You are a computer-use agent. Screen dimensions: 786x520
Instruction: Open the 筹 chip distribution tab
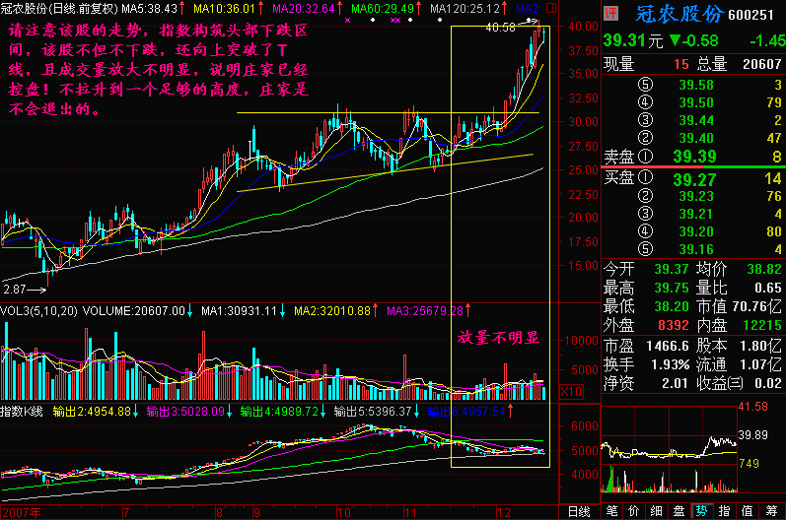pyautogui.click(x=770, y=511)
